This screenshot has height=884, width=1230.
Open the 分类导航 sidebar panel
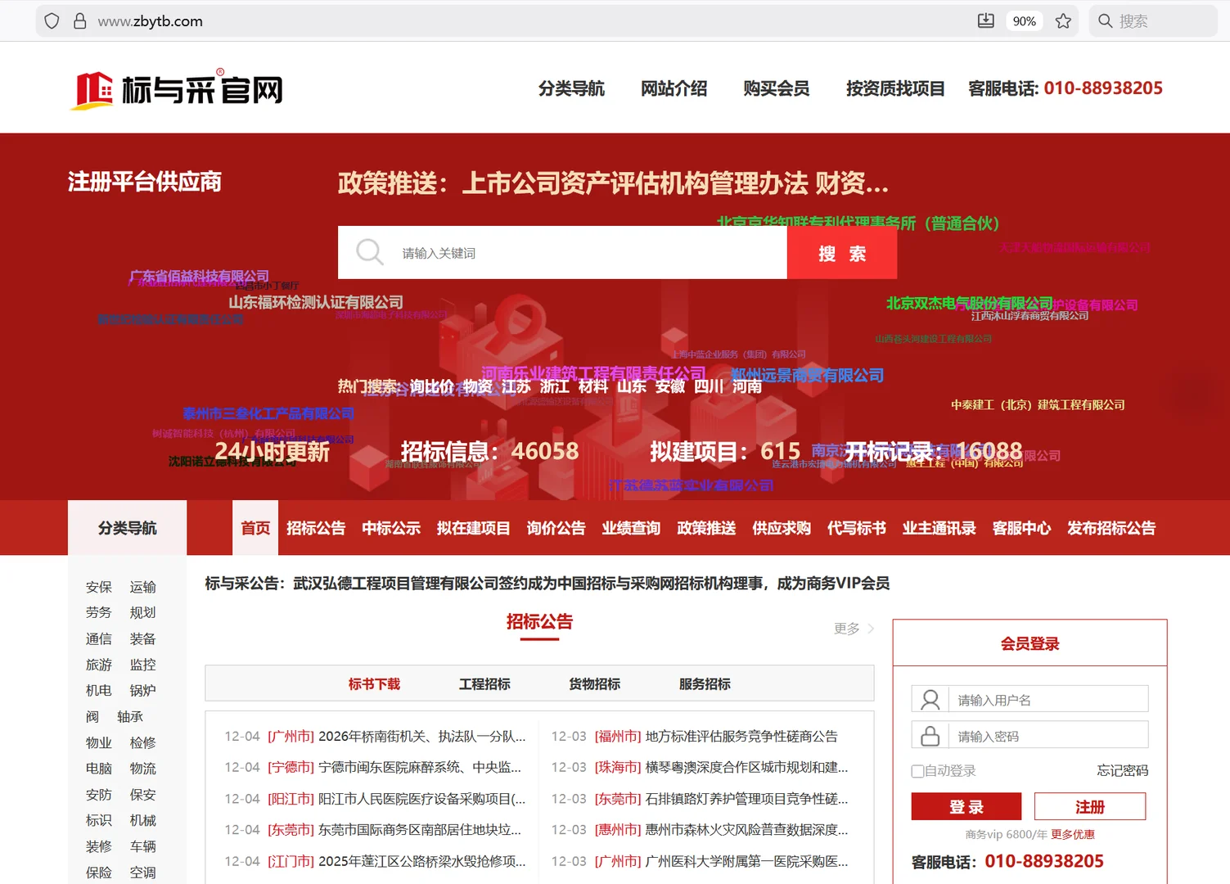point(127,527)
